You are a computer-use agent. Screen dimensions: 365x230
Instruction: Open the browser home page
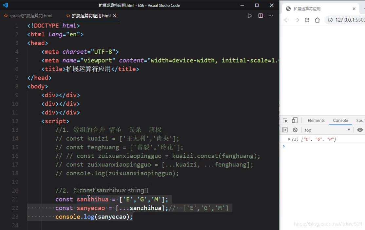317,20
